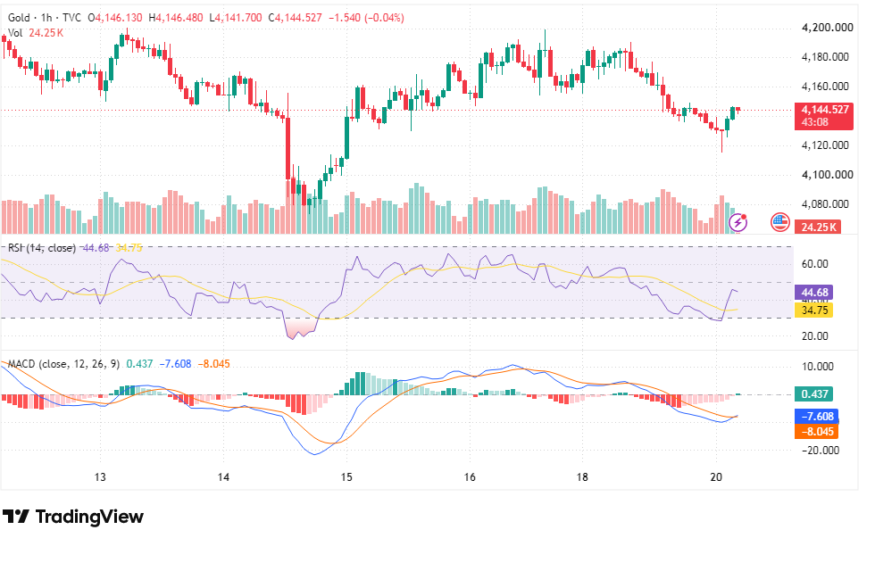Click the purple lightning bolt event icon
Viewport: 875px width, 563px height.
click(x=737, y=222)
